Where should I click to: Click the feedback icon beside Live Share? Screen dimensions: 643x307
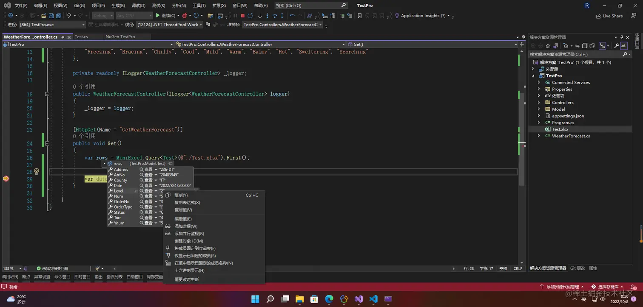coord(633,16)
